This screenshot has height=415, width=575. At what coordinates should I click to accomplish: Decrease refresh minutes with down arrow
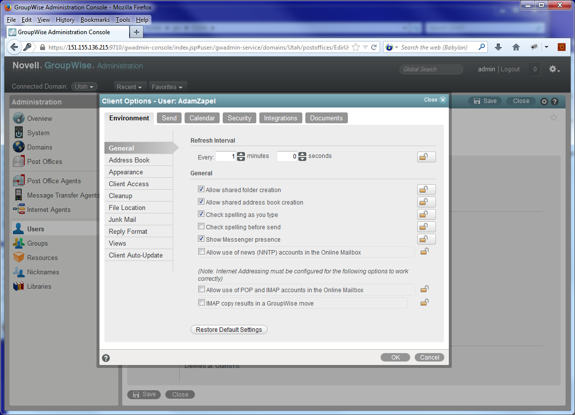pyautogui.click(x=241, y=159)
